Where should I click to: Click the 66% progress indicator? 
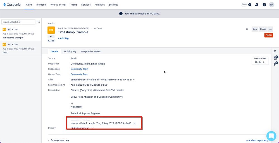tap(244, 5)
